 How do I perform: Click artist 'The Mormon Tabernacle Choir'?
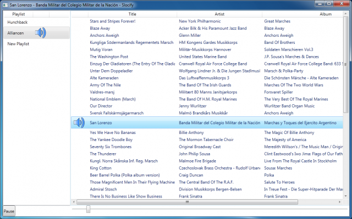click(206, 140)
